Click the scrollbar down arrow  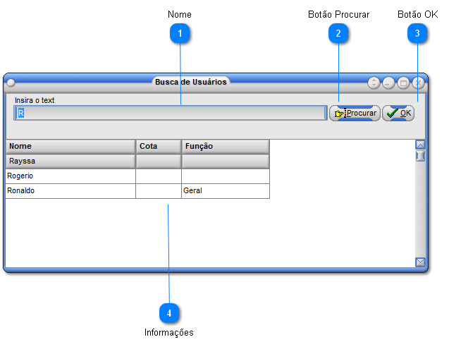coord(420,262)
